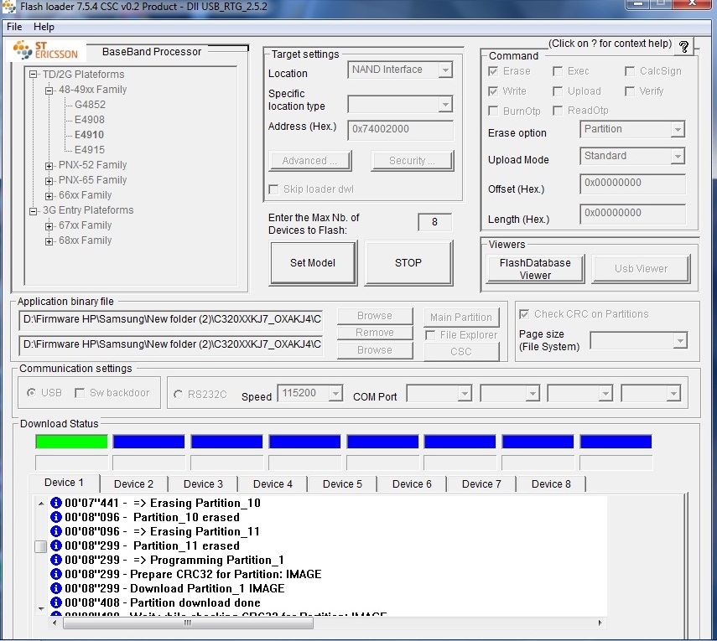
Task: Click the FlashDatabase Viewer button
Action: [535, 268]
